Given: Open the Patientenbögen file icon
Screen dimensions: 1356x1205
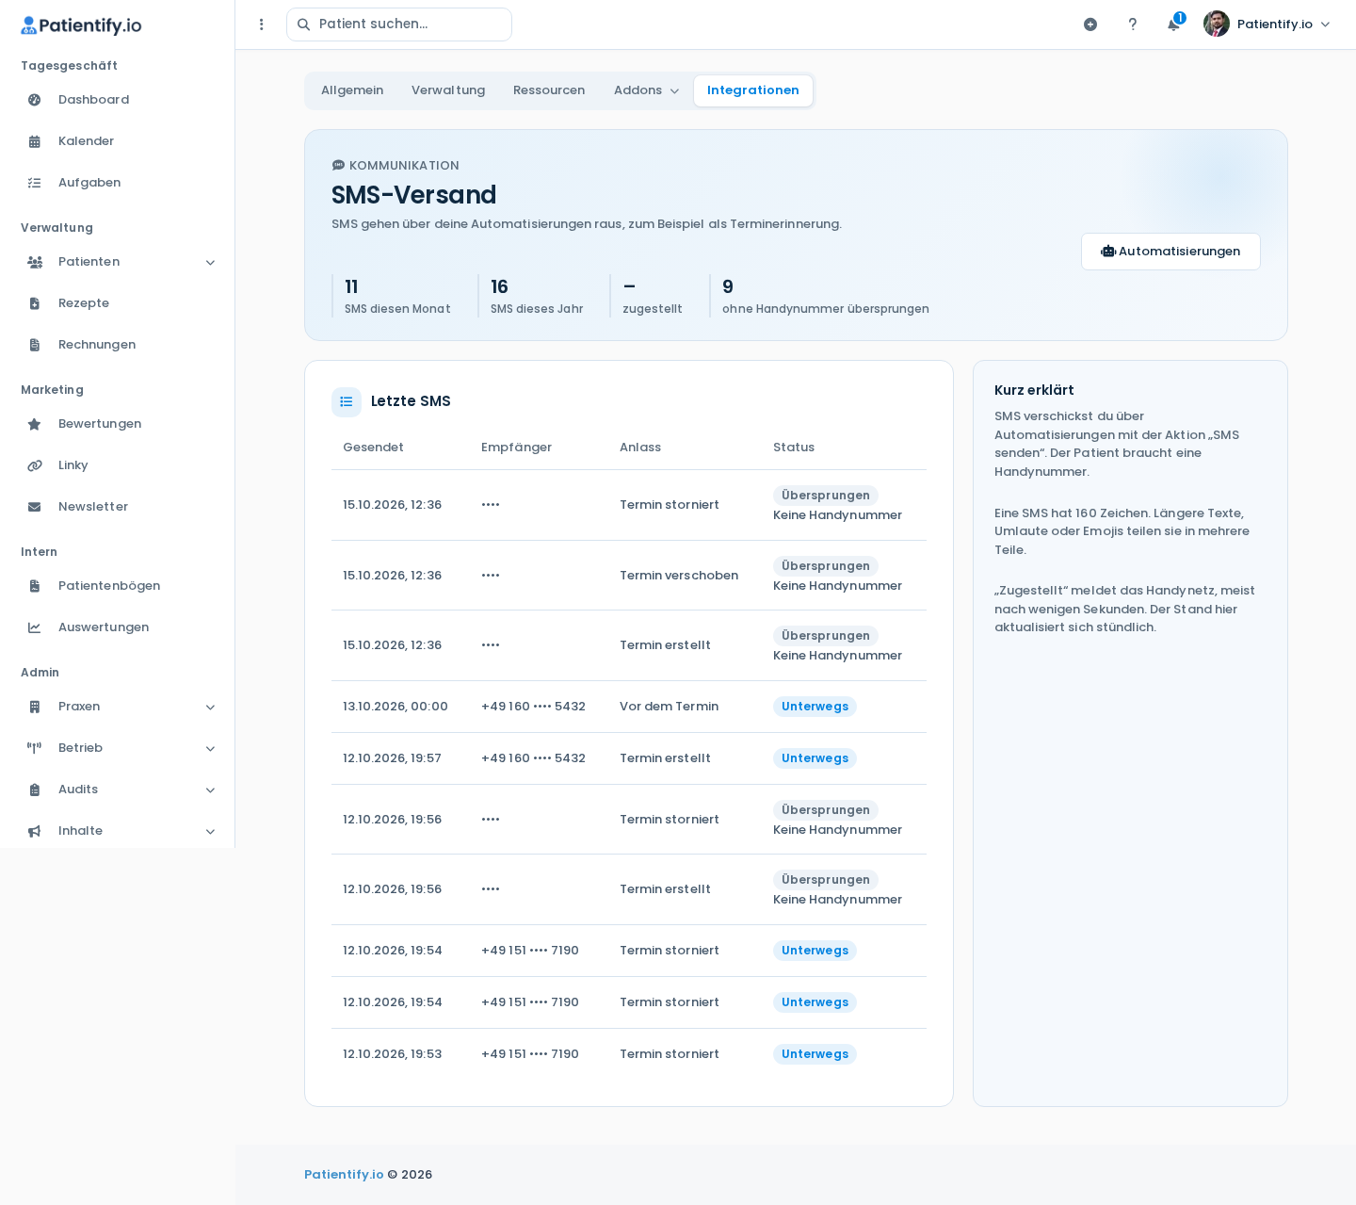Looking at the screenshot, I should pos(35,586).
